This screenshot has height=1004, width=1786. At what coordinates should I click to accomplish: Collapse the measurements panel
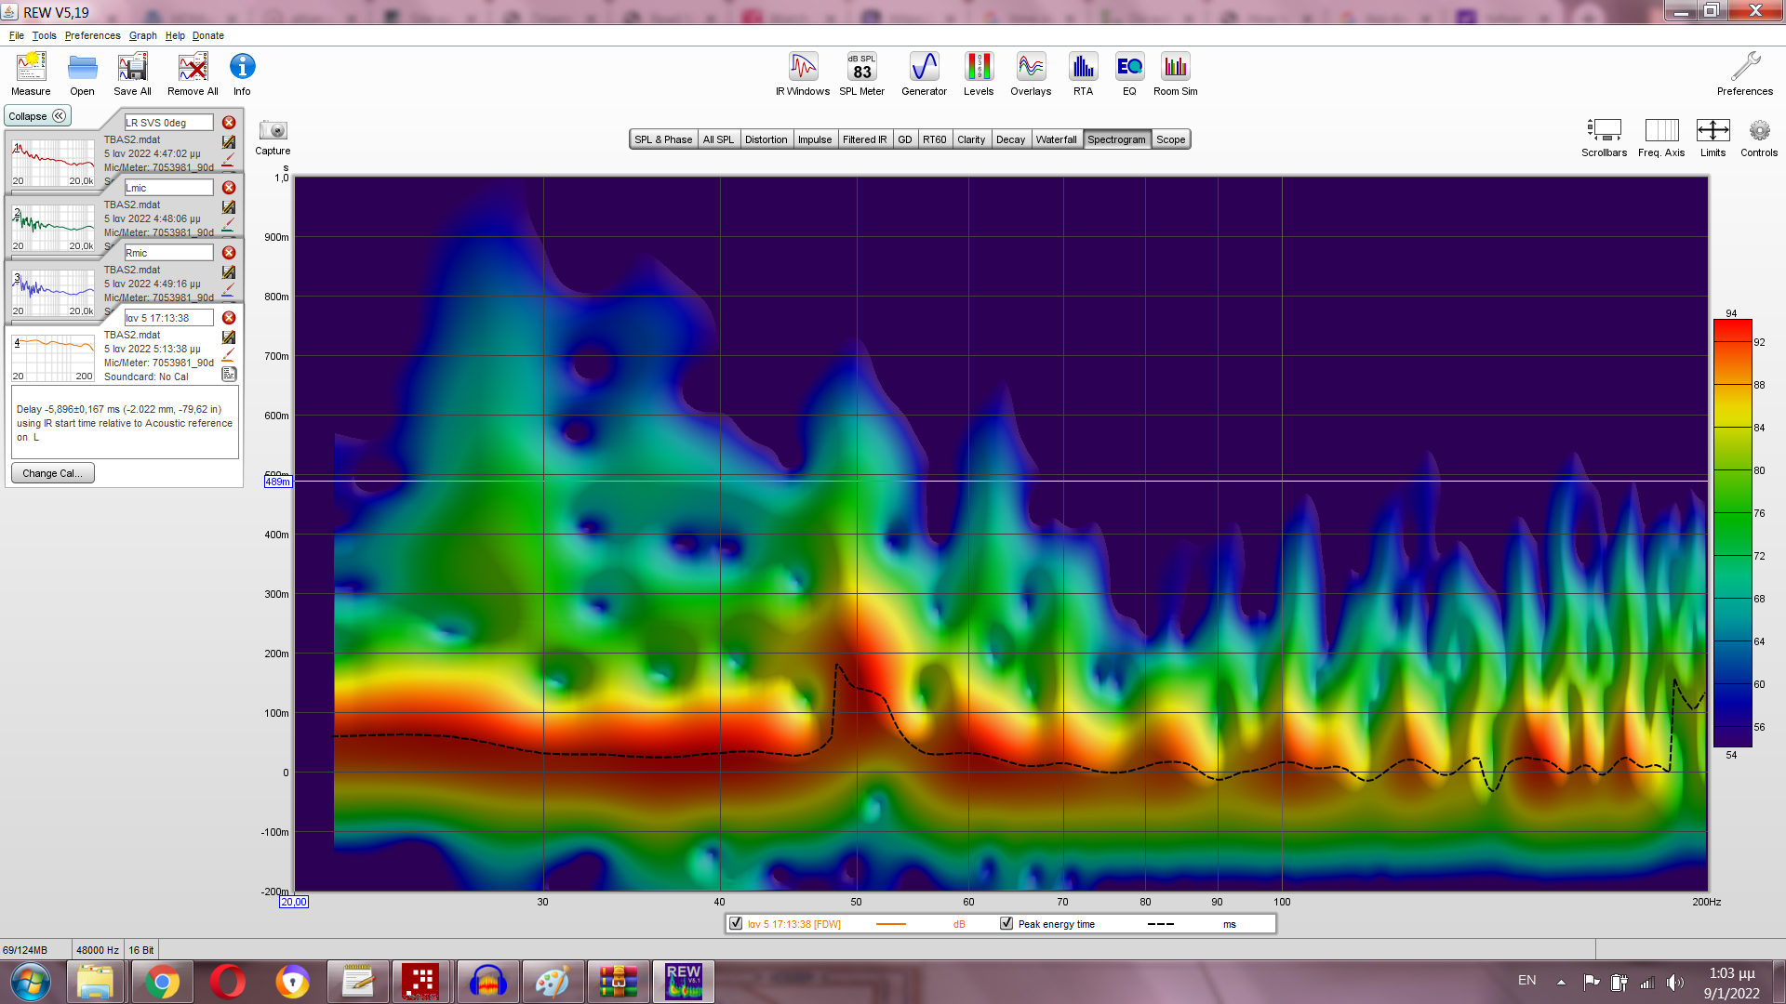pos(37,116)
